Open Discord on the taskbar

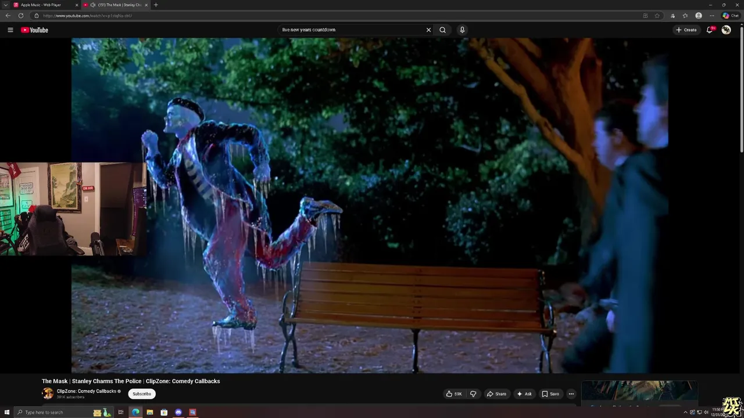coord(178,412)
